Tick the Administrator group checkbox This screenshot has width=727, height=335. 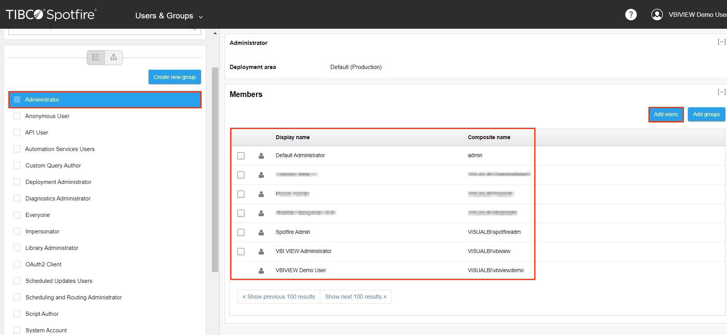tap(17, 100)
